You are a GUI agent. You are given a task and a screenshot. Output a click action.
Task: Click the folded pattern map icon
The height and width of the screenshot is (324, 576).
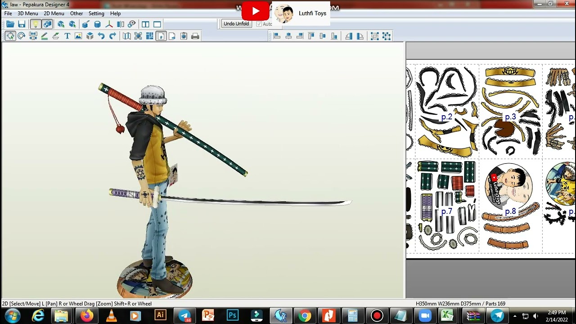127,36
